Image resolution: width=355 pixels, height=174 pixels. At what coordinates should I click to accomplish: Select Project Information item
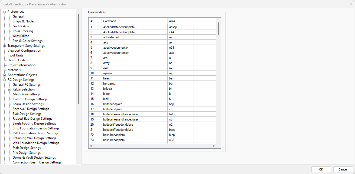coord(21,65)
